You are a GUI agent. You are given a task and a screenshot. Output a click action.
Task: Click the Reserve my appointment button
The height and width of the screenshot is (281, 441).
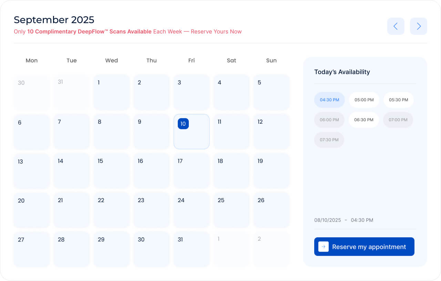tap(364, 247)
